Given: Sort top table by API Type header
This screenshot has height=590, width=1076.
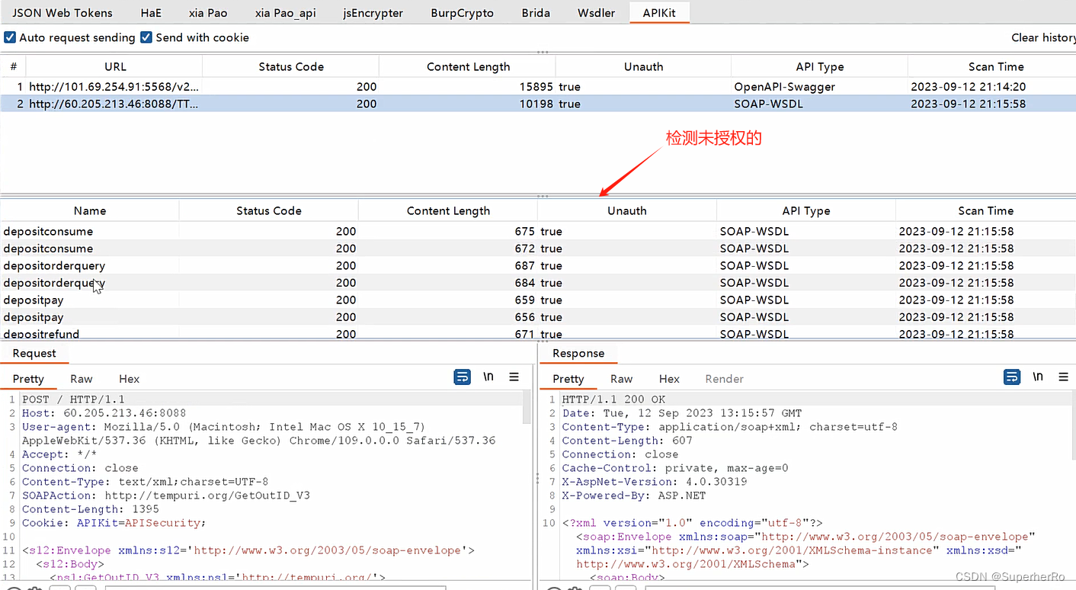Looking at the screenshot, I should [x=820, y=67].
